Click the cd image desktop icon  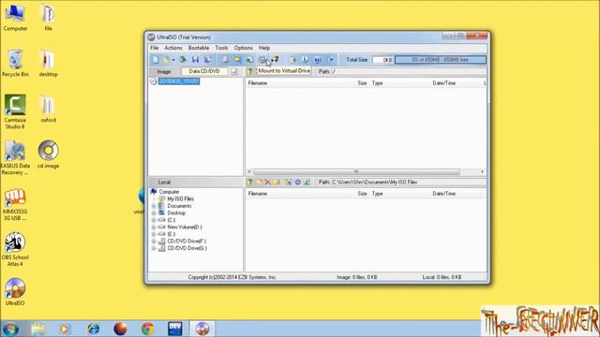click(48, 154)
